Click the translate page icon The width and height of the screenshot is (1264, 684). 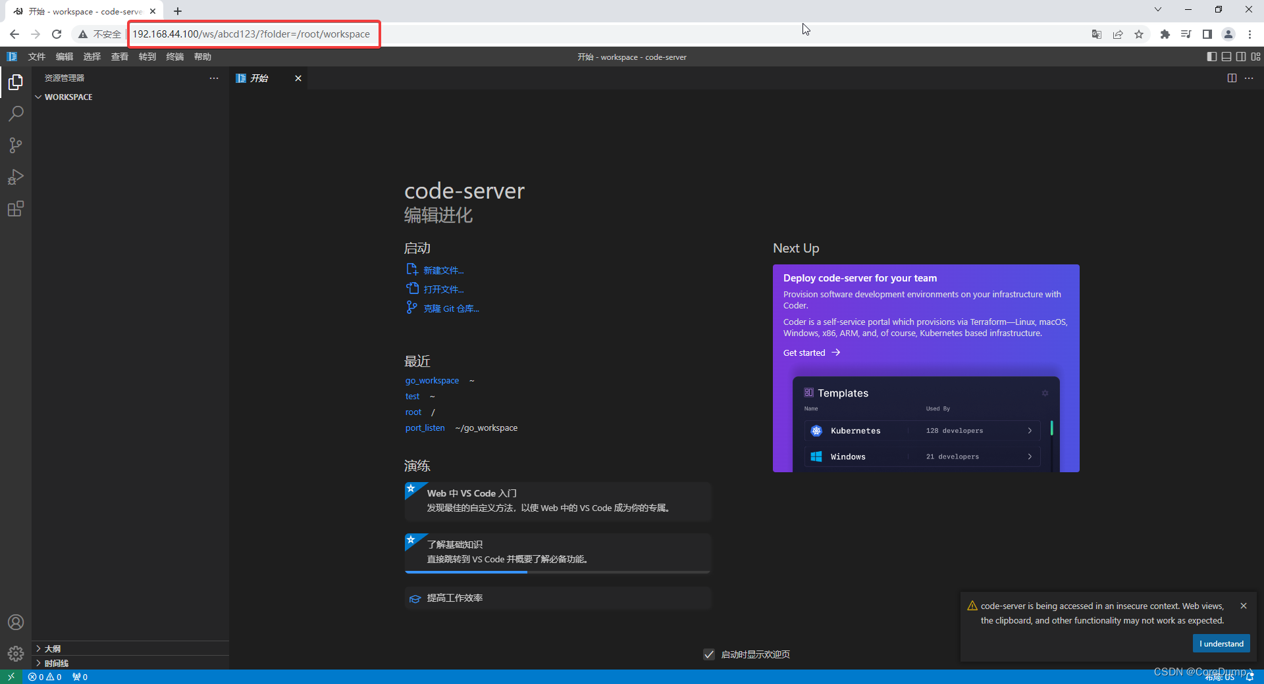pos(1097,34)
